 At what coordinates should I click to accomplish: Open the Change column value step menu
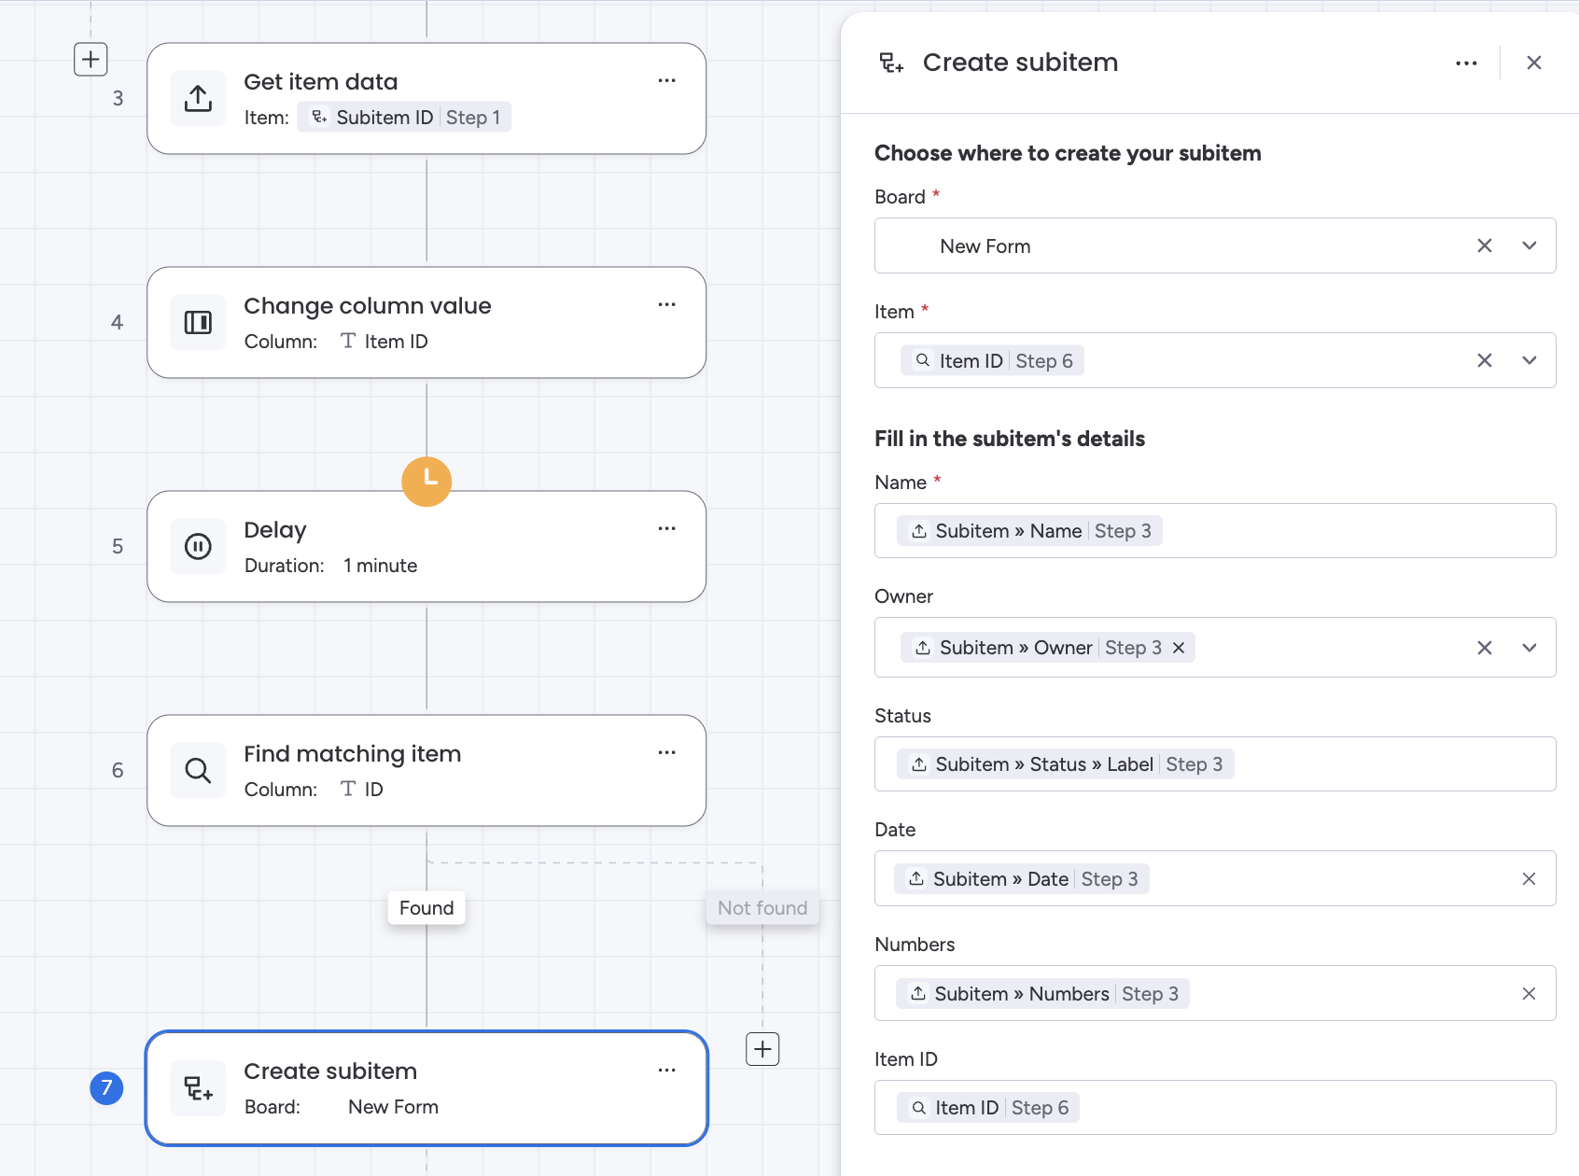click(x=666, y=305)
